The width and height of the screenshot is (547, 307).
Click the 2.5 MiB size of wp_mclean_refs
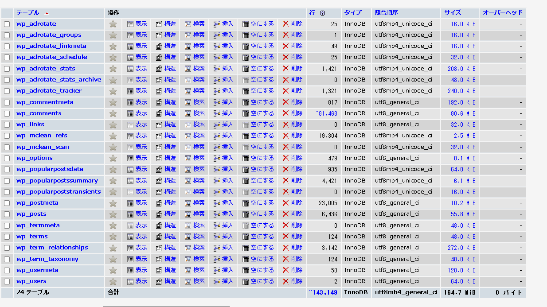(x=465, y=136)
